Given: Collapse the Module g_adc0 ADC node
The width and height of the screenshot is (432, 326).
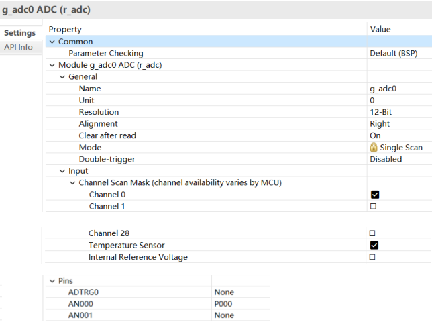Looking at the screenshot, I should pyautogui.click(x=52, y=65).
